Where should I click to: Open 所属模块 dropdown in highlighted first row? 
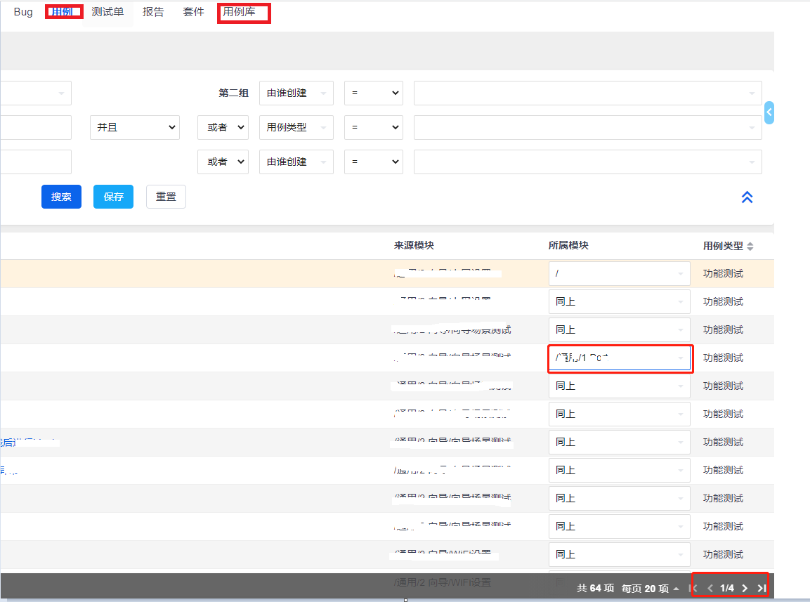click(x=618, y=273)
